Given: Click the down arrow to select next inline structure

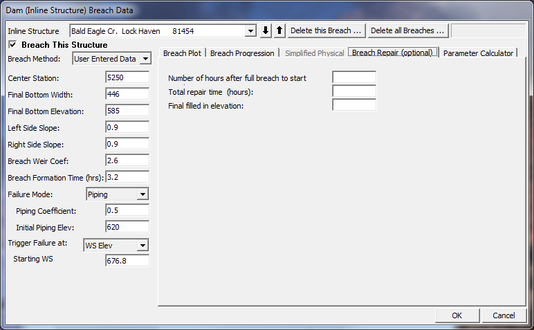Looking at the screenshot, I should [266, 31].
